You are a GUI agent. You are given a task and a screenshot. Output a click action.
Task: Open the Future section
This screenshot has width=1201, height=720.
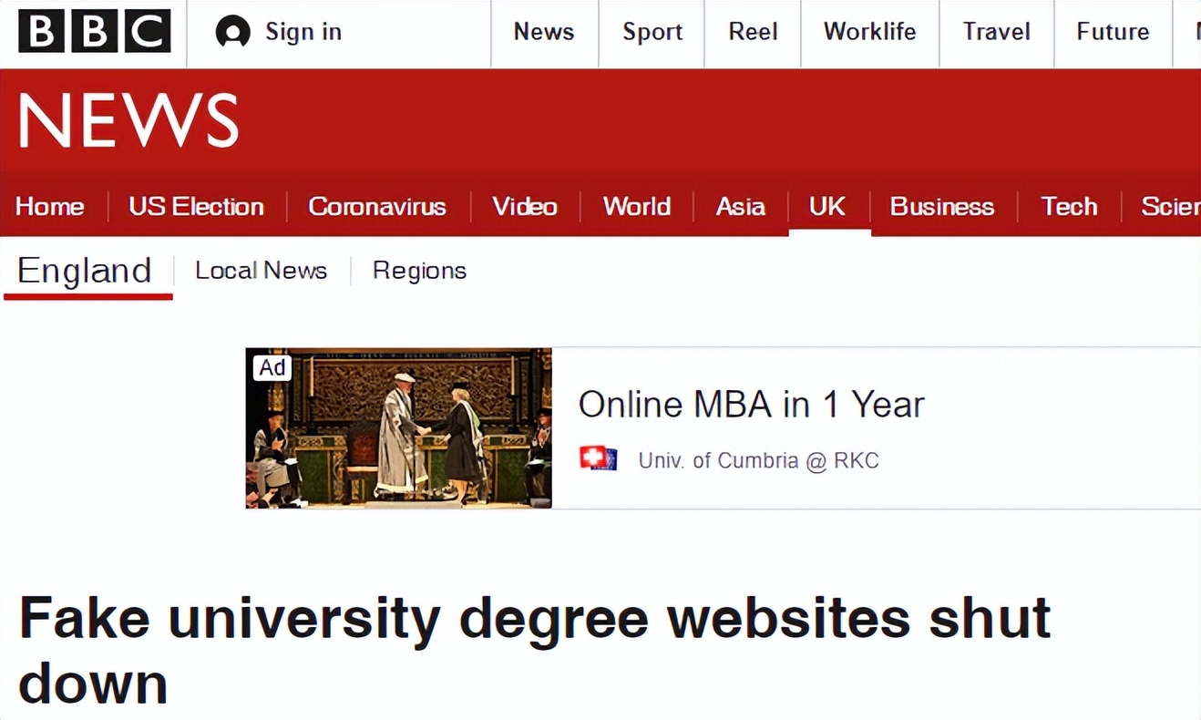[1113, 32]
